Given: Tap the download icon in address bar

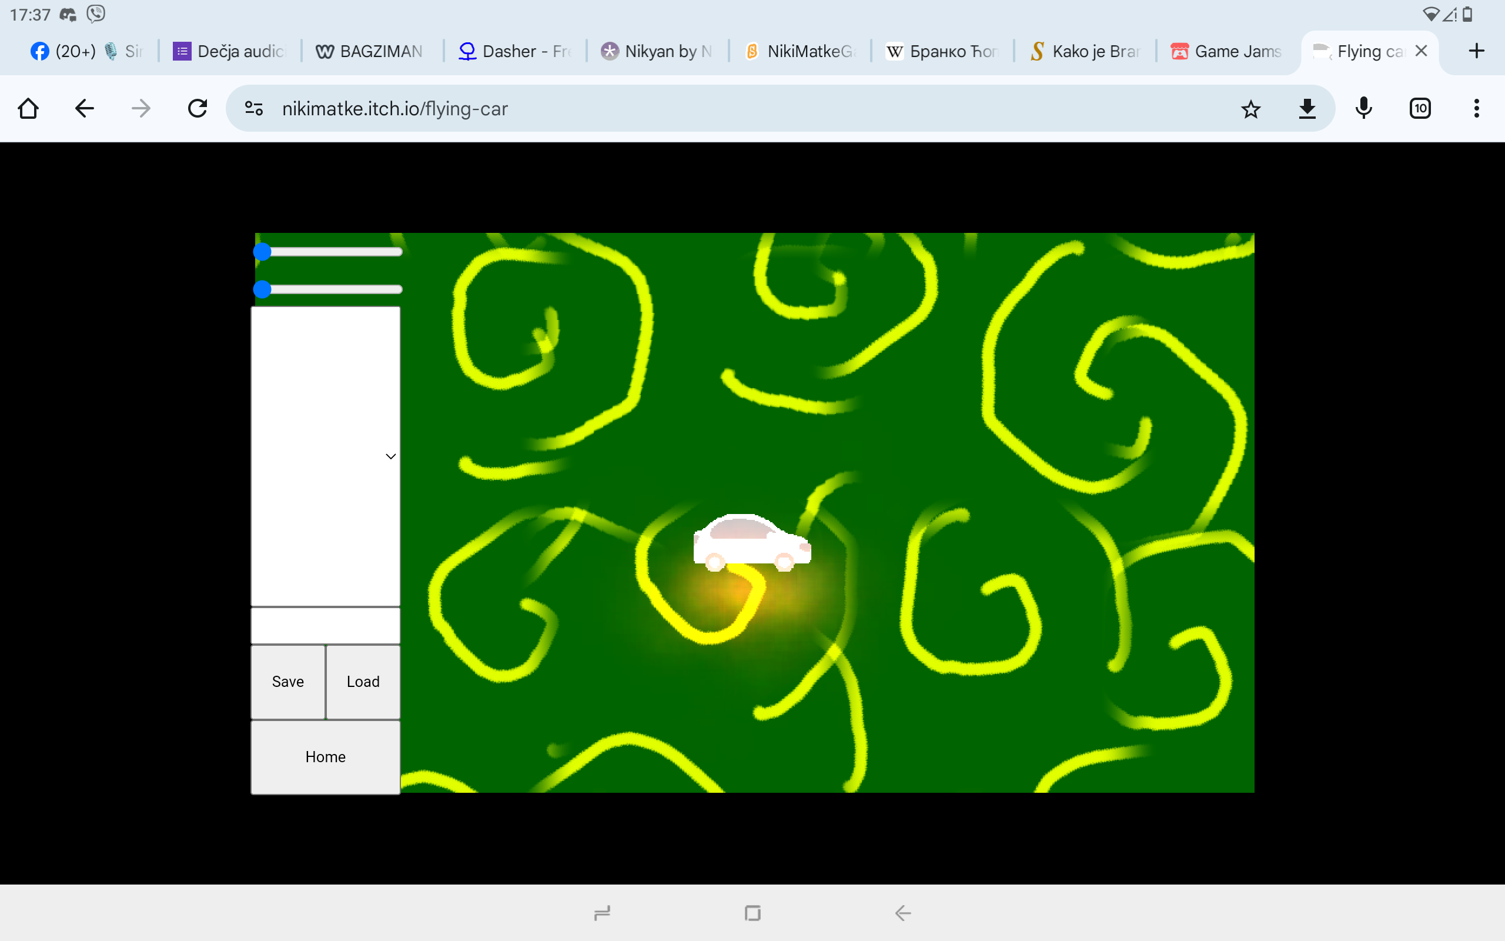Looking at the screenshot, I should coord(1307,108).
